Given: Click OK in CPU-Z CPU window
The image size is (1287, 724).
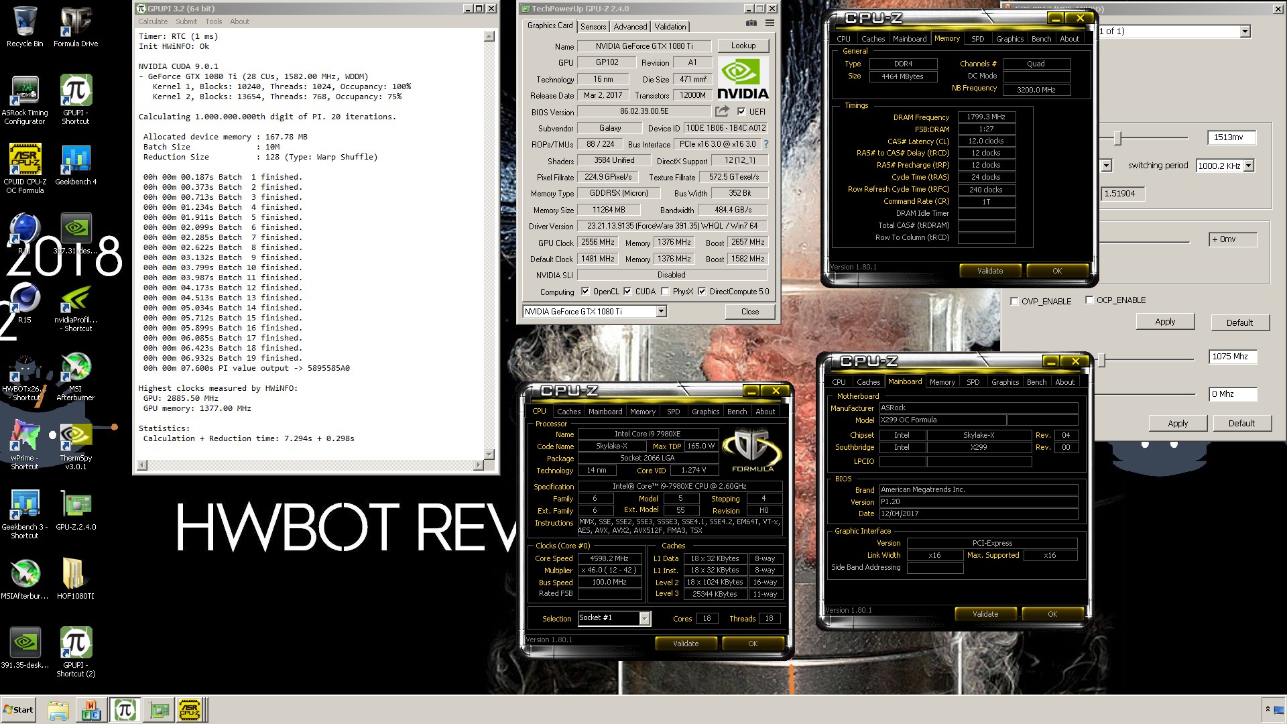Looking at the screenshot, I should 753,644.
